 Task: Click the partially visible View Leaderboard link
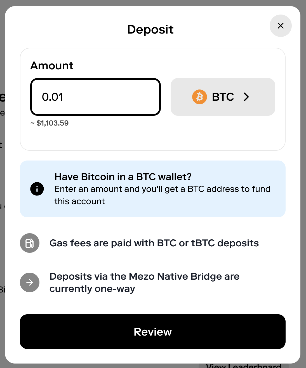(243, 365)
